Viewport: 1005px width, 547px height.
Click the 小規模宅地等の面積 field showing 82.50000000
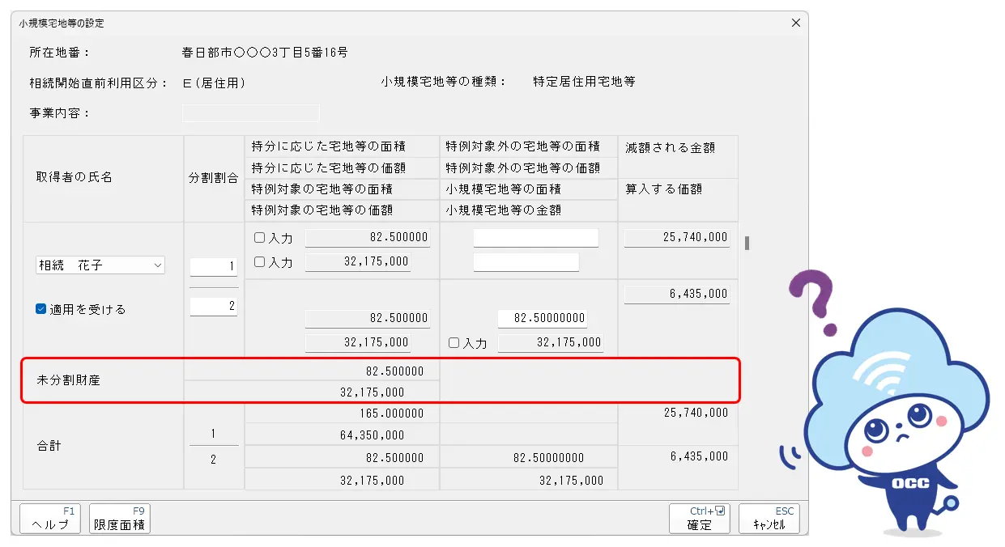542,319
